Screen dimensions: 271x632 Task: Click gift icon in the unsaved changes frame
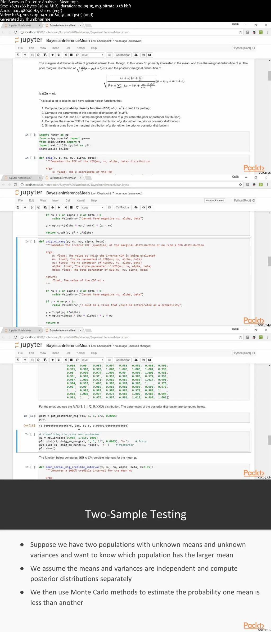(x=143, y=360)
